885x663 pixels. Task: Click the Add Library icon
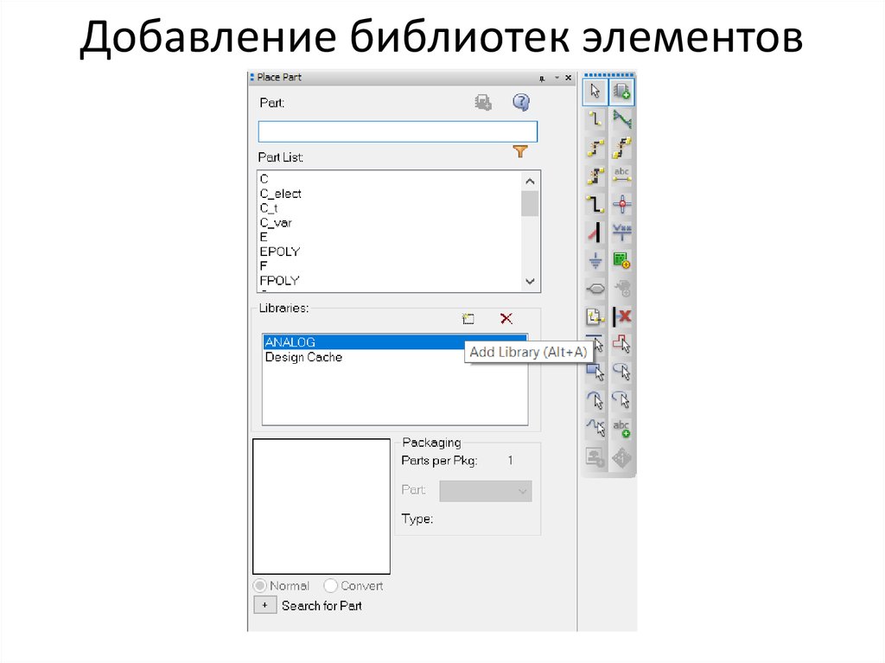[468, 318]
